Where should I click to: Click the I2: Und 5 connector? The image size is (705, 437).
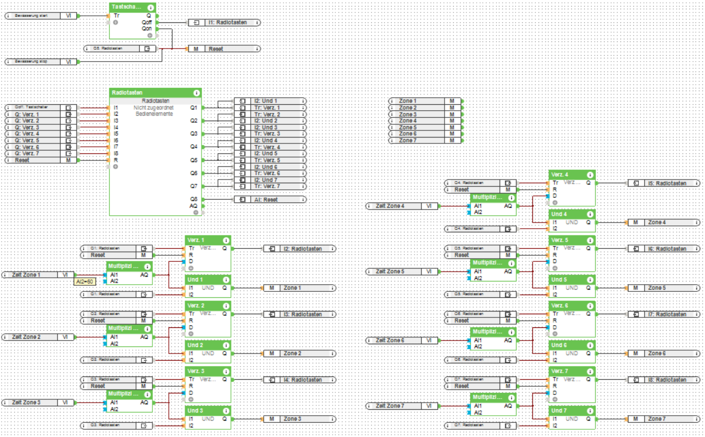point(270,153)
